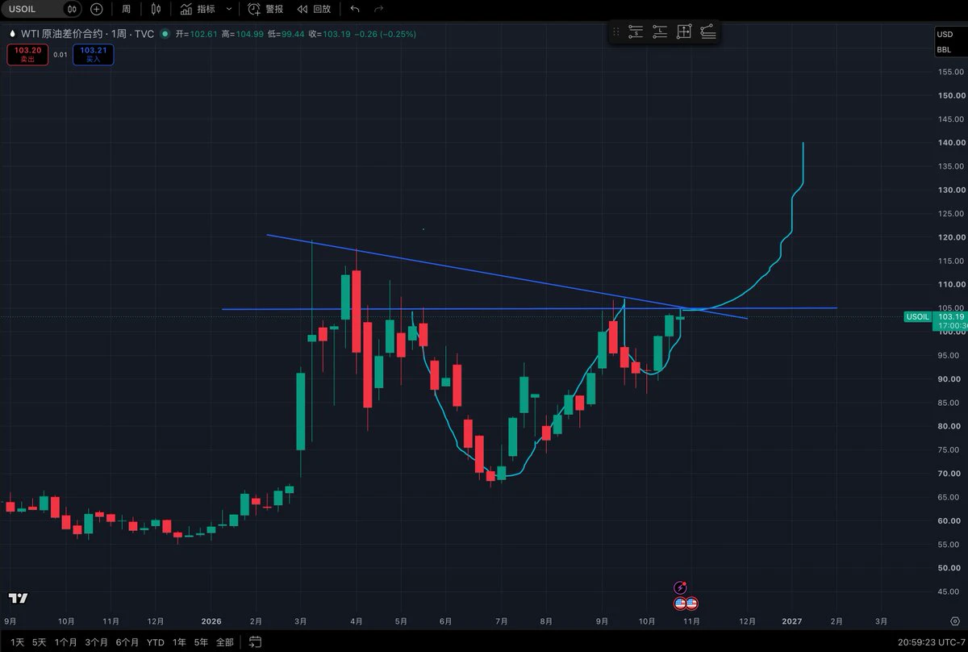Add a symbol with the plus icon

(x=97, y=9)
